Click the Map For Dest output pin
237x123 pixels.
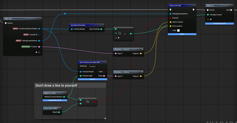231,10
